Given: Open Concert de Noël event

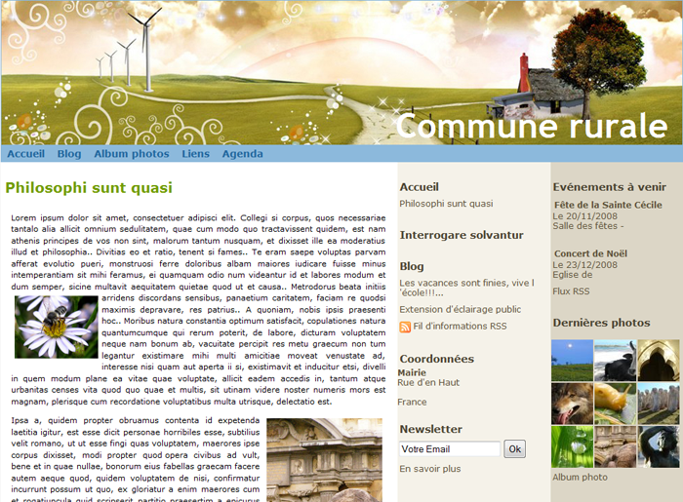Looking at the screenshot, I should pyautogui.click(x=590, y=253).
